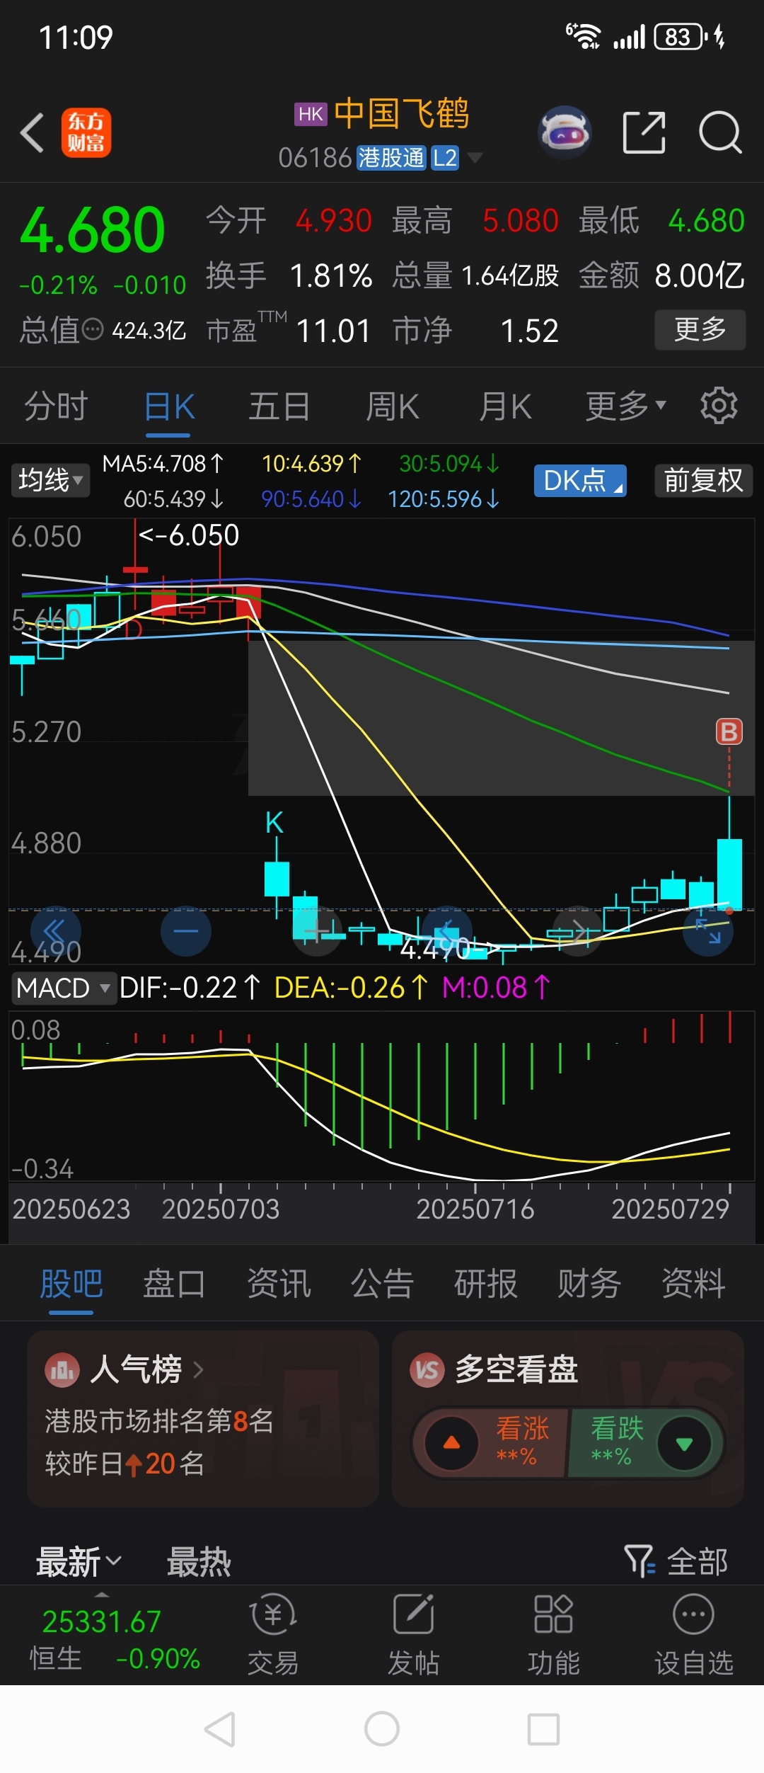Open MACD indicator dropdown
764x1773 pixels.
tap(63, 987)
